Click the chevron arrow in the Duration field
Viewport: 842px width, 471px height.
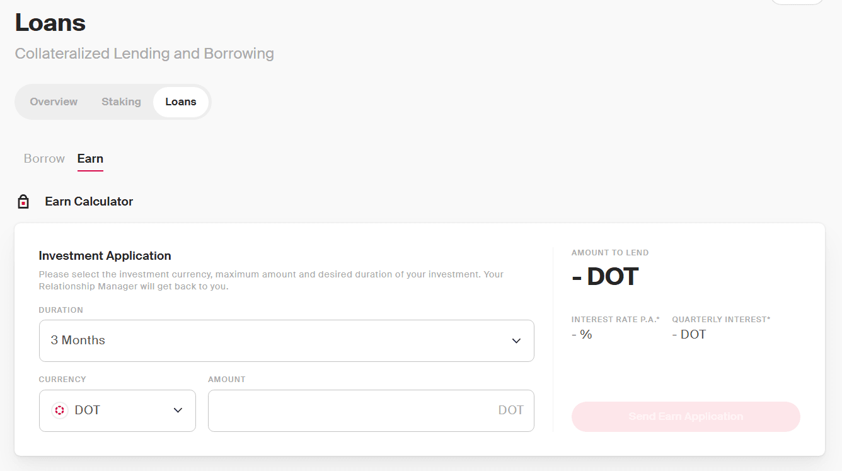[x=516, y=340]
